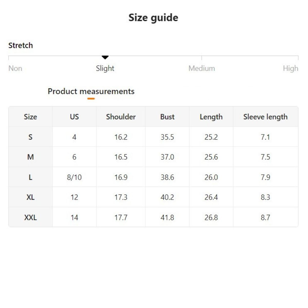Click the Medium stretch label

point(201,68)
